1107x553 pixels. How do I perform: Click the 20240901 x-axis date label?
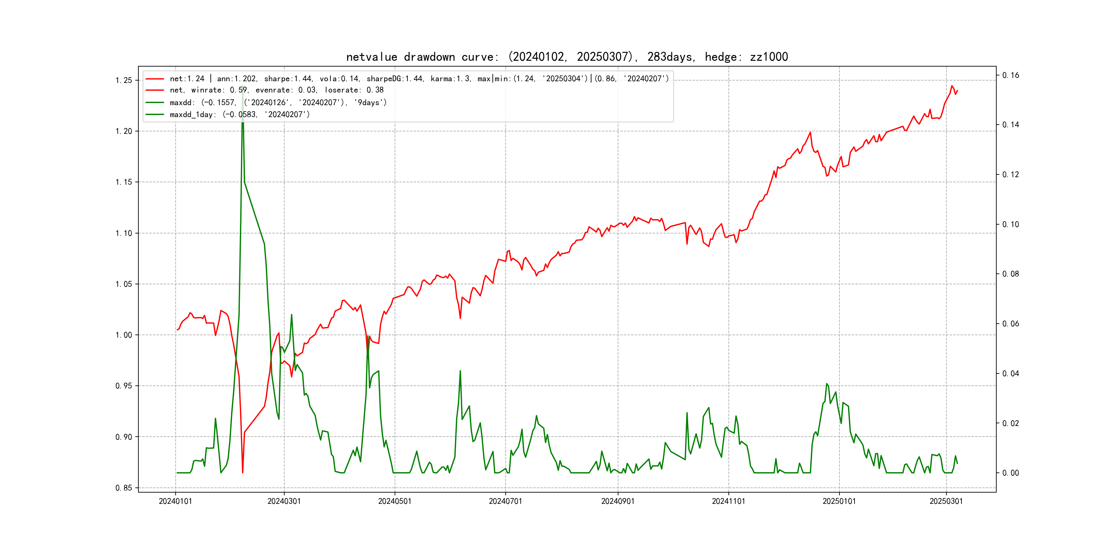pos(617,501)
